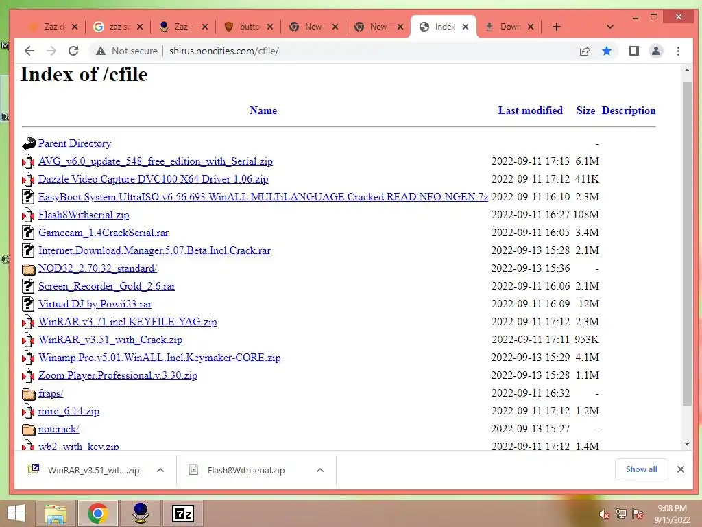Click the forward navigation arrow

point(51,51)
